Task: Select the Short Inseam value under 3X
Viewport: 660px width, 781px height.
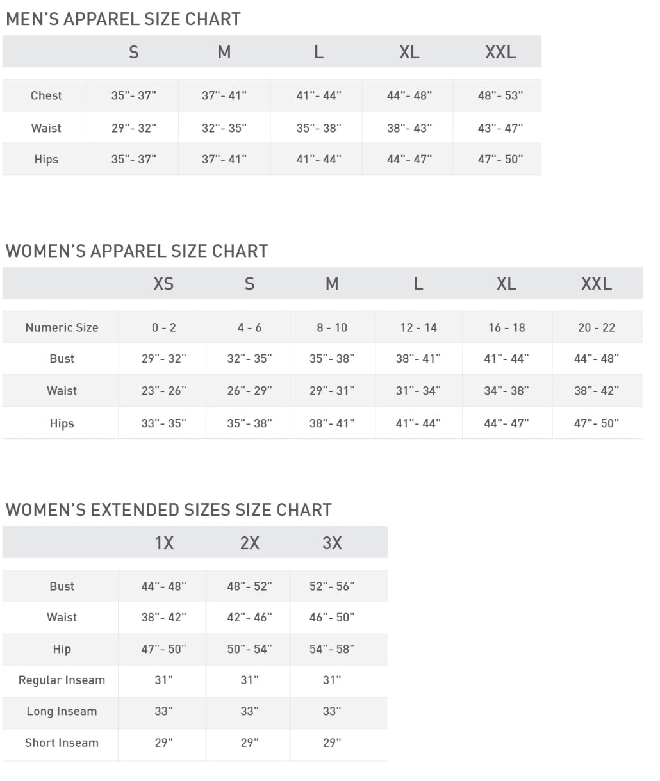Action: 332,743
